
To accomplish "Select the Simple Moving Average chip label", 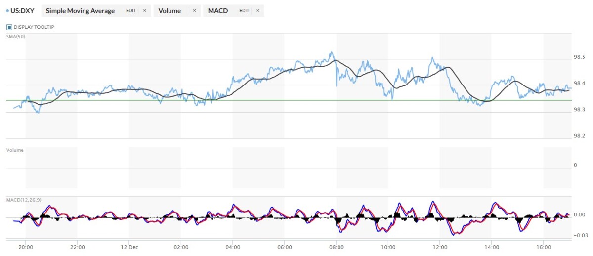I will (x=80, y=11).
